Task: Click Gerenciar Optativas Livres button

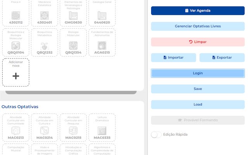Action: [x=198, y=26]
